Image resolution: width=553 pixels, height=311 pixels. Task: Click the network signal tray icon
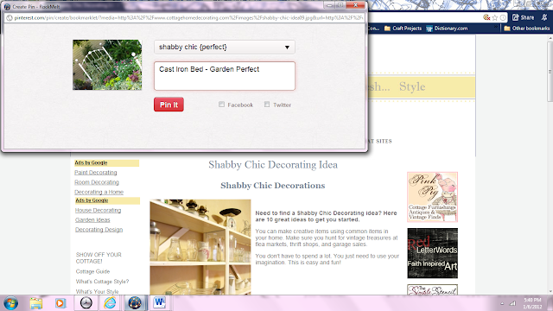coord(513,303)
